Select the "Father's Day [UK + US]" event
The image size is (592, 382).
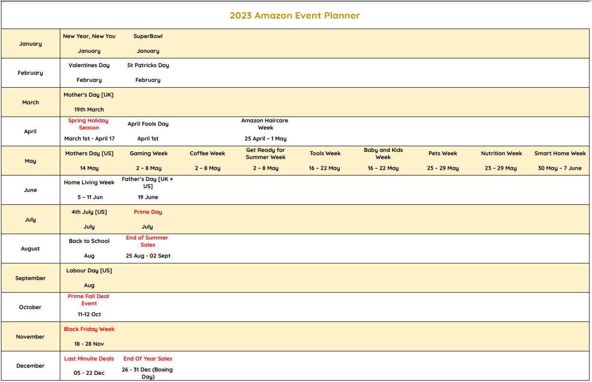[148, 182]
